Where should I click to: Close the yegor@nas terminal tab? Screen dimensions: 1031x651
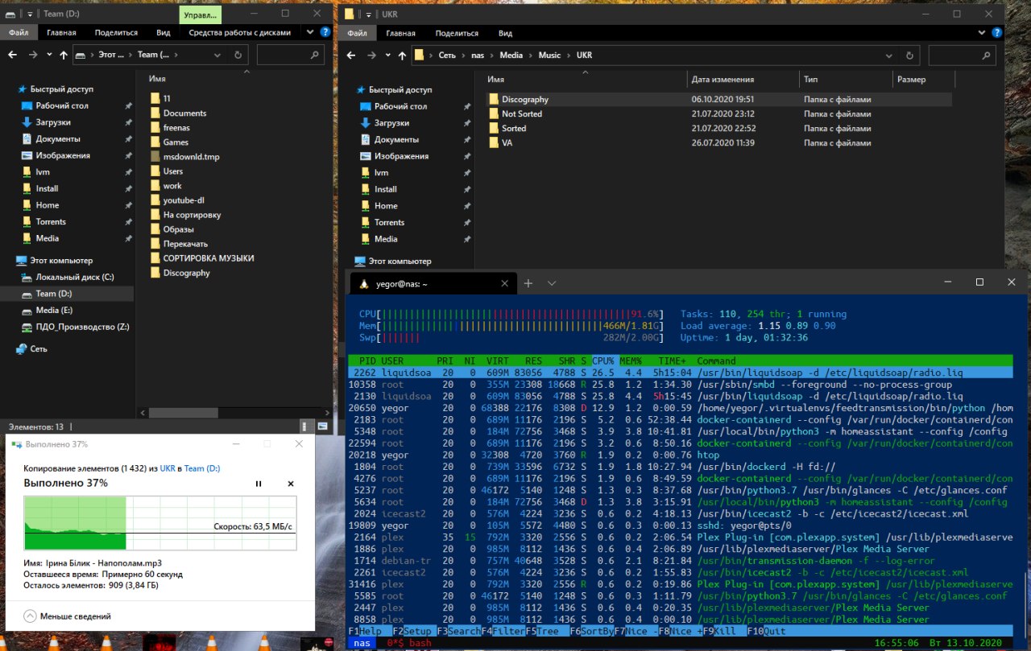tap(505, 283)
